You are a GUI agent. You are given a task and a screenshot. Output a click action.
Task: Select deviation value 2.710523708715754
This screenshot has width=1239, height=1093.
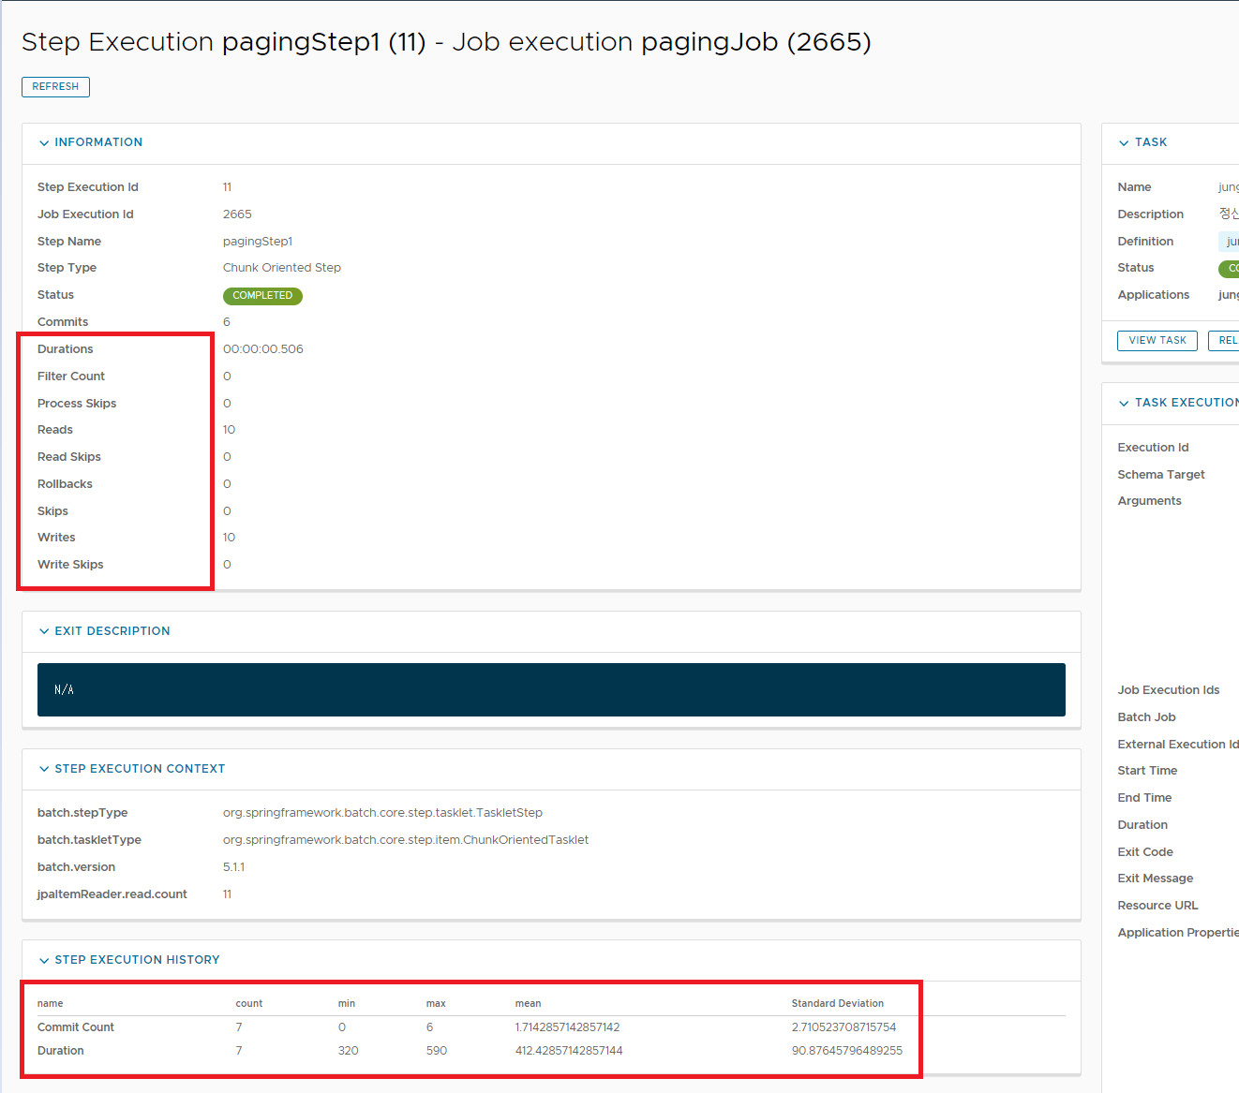click(843, 1027)
